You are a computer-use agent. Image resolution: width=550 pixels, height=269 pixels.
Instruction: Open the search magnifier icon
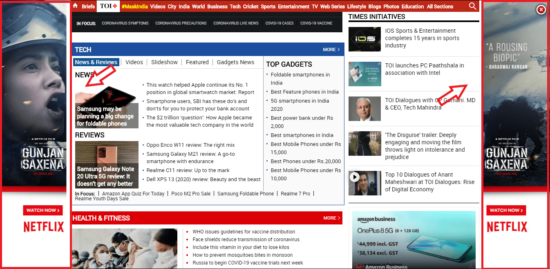coord(472,6)
